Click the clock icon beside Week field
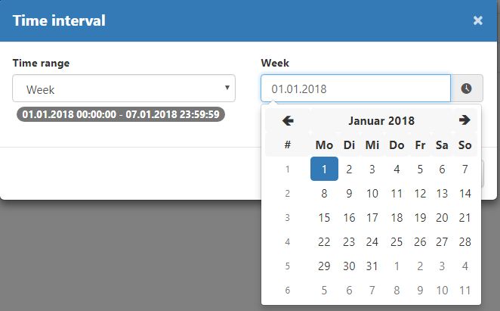Screen dimensions: 500x311 (467, 89)
